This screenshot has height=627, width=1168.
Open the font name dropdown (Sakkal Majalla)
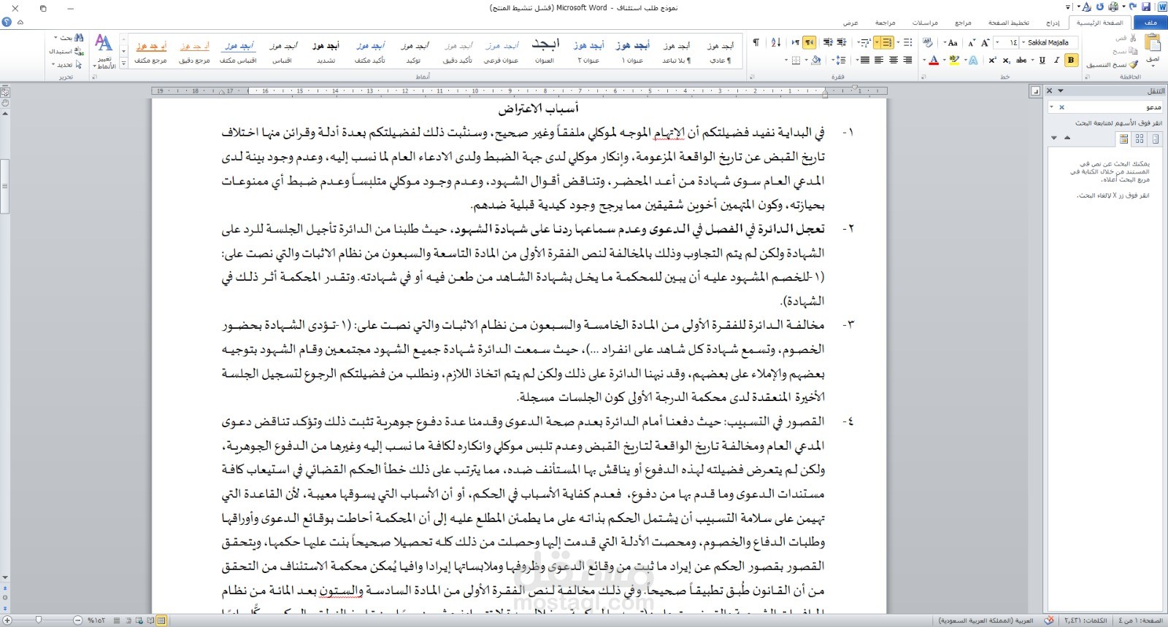[x=1023, y=43]
